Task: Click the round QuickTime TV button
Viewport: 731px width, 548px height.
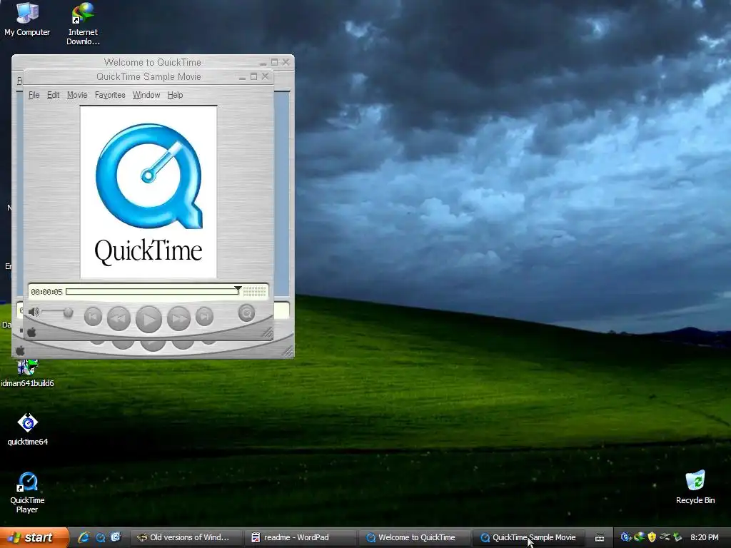Action: coord(246,313)
